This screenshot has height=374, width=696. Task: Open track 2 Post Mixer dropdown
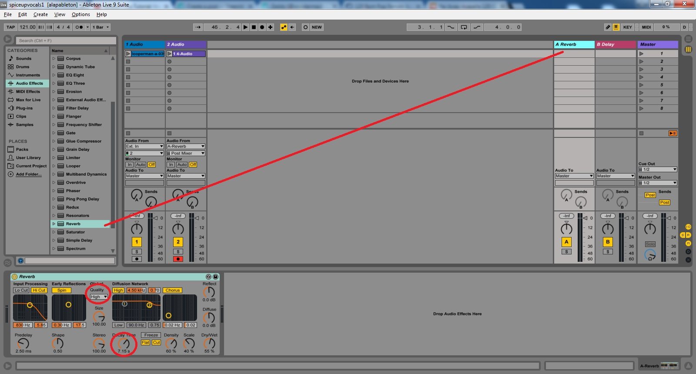tap(186, 154)
